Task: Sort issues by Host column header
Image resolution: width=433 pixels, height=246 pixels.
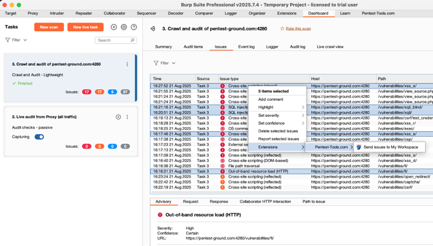Action: pos(343,79)
